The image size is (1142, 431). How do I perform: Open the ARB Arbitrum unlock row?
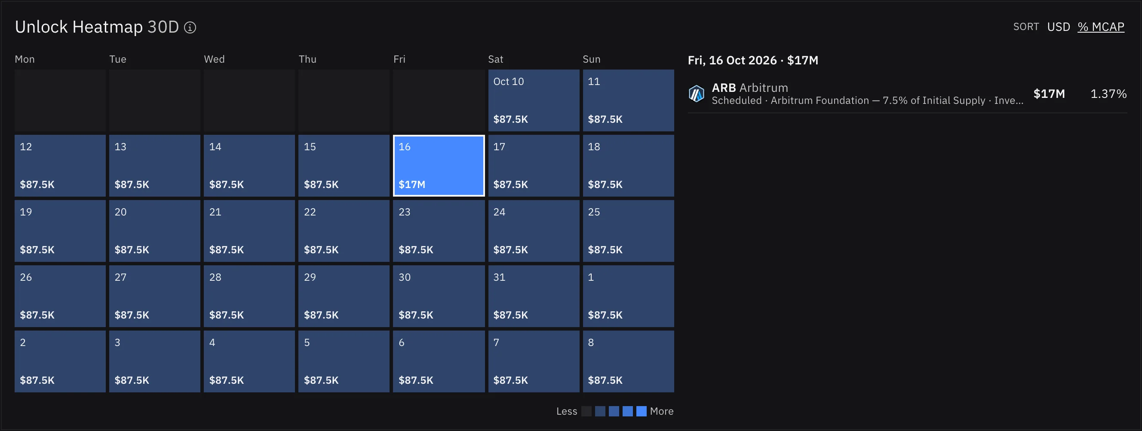(908, 94)
